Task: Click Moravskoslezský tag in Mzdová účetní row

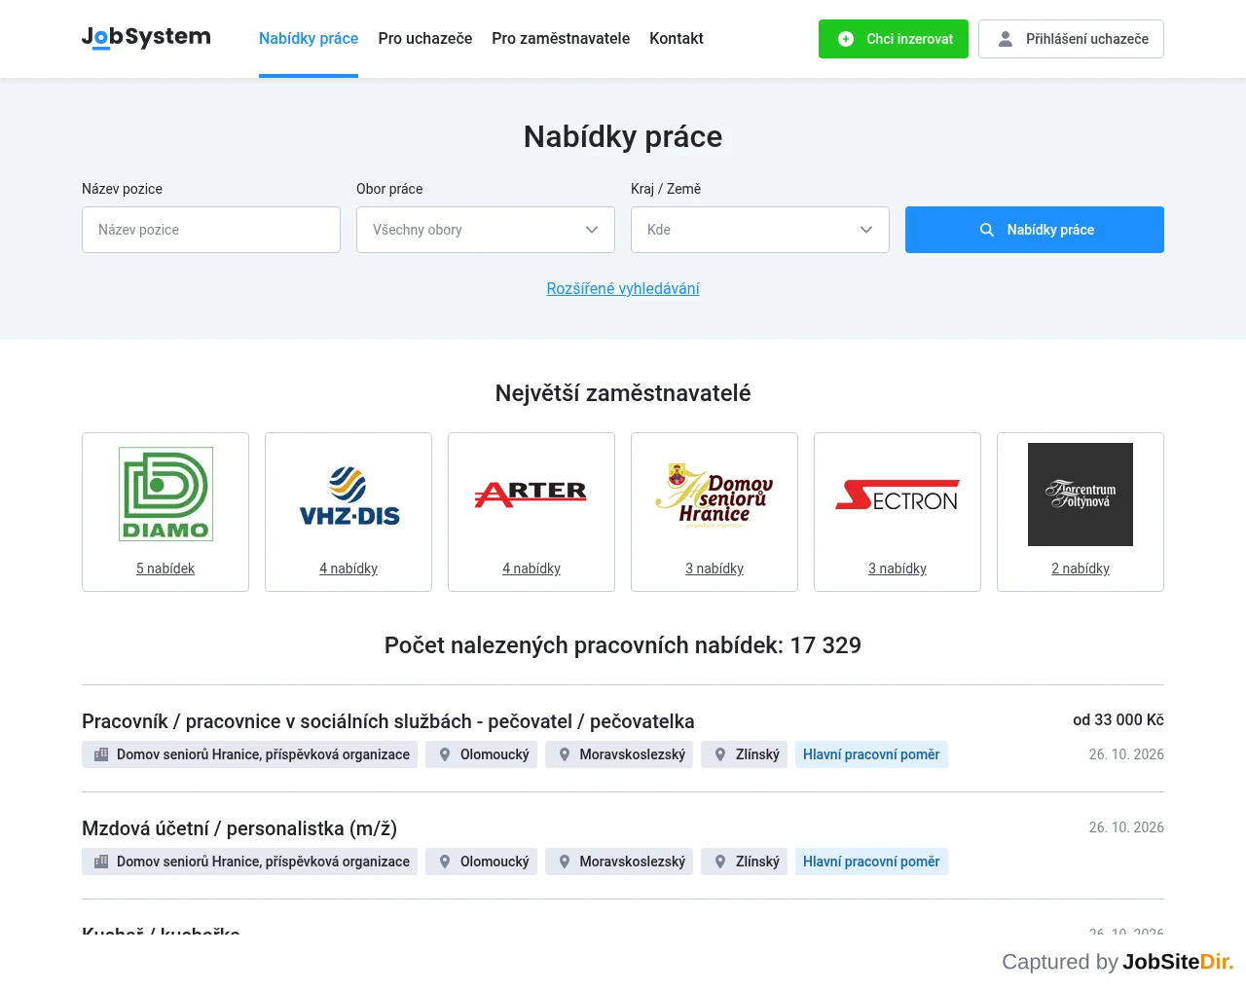Action: click(619, 862)
